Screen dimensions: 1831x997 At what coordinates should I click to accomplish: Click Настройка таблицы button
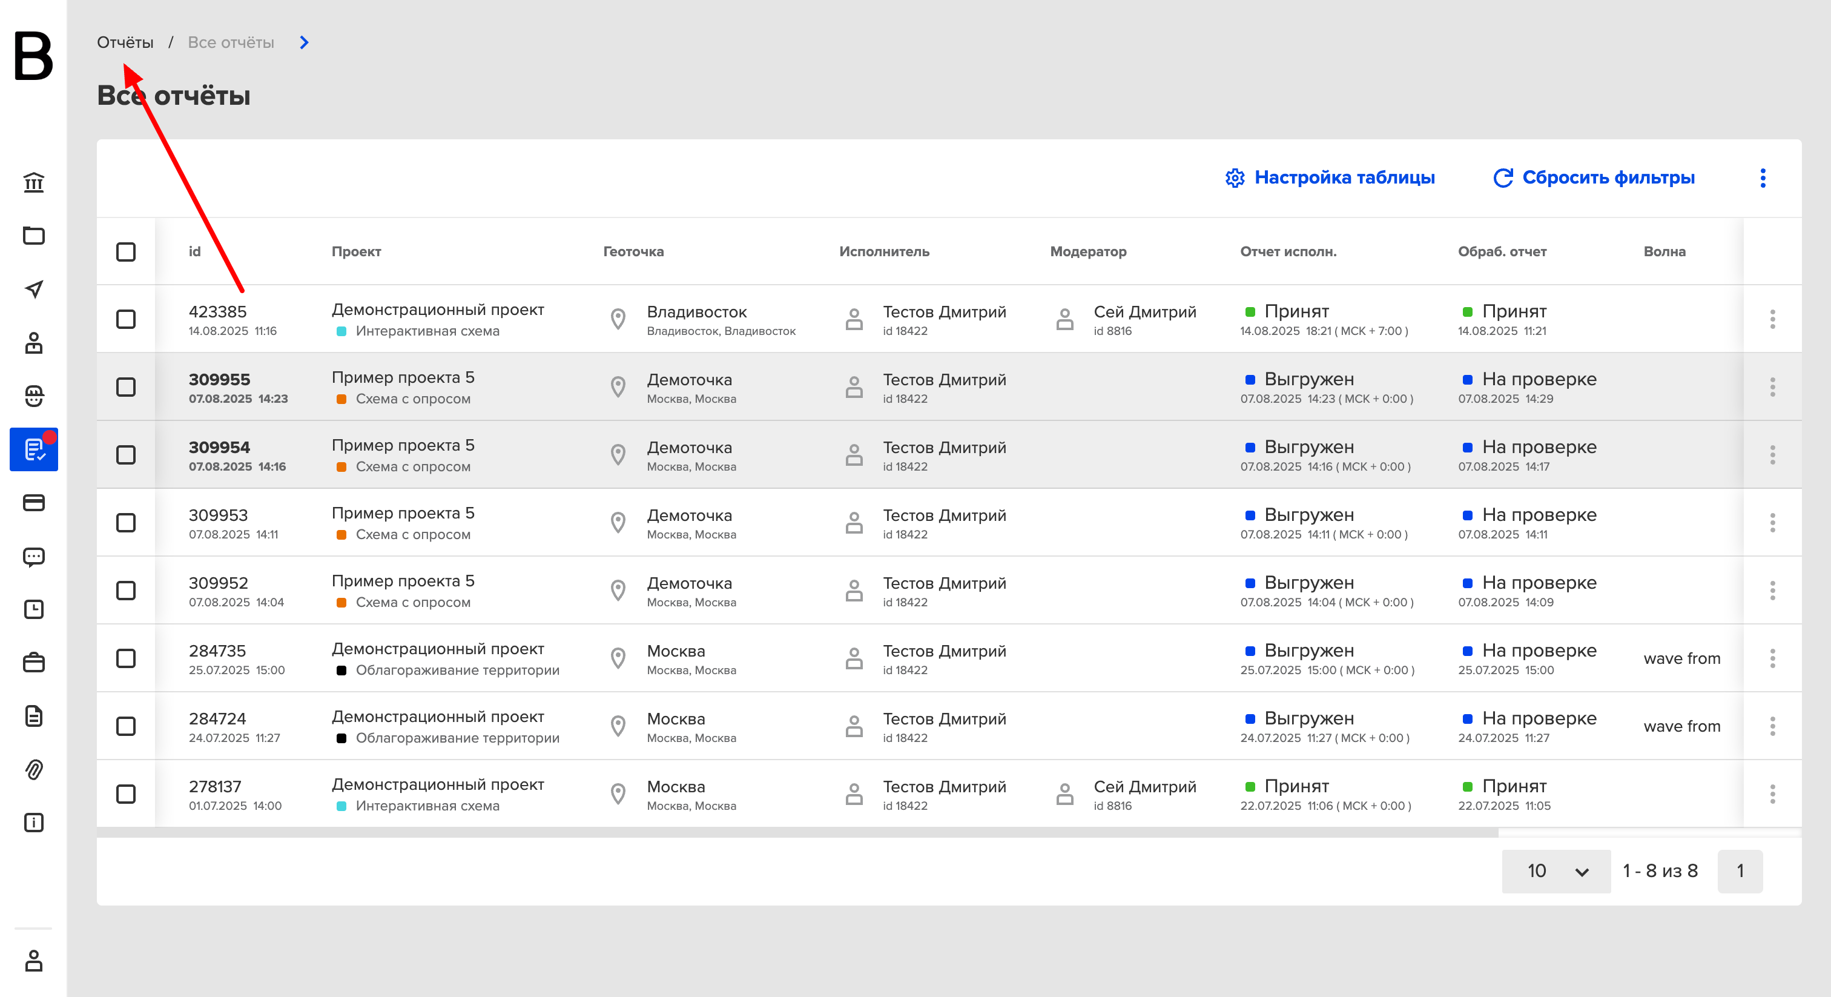click(1330, 178)
